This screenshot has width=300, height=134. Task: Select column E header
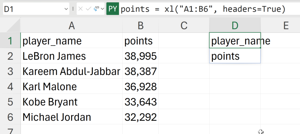[x=286, y=26]
